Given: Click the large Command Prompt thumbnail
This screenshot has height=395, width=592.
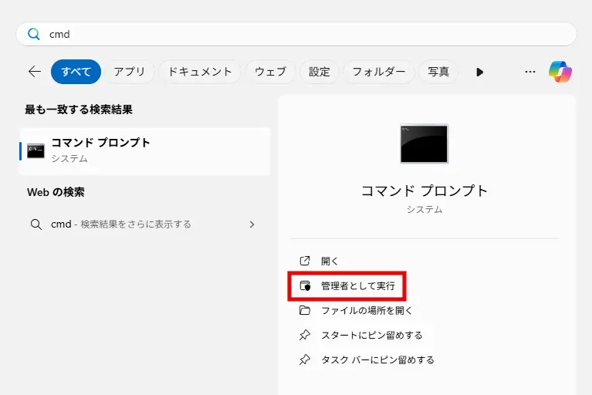Looking at the screenshot, I should point(424,143).
